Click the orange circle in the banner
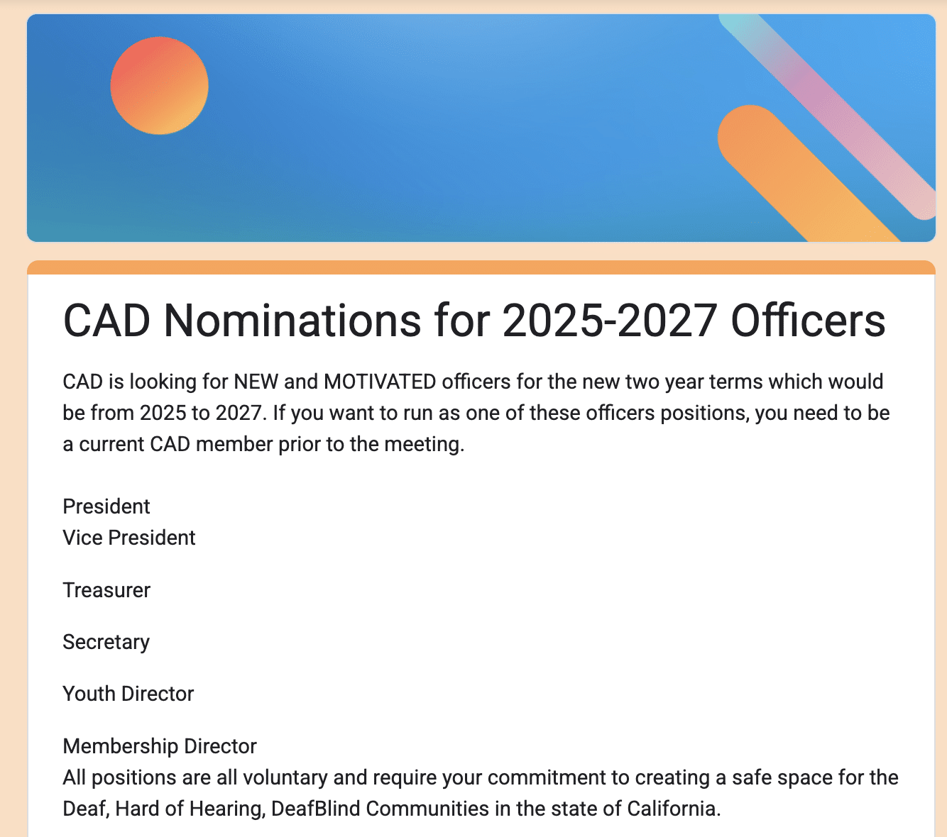 pyautogui.click(x=160, y=86)
